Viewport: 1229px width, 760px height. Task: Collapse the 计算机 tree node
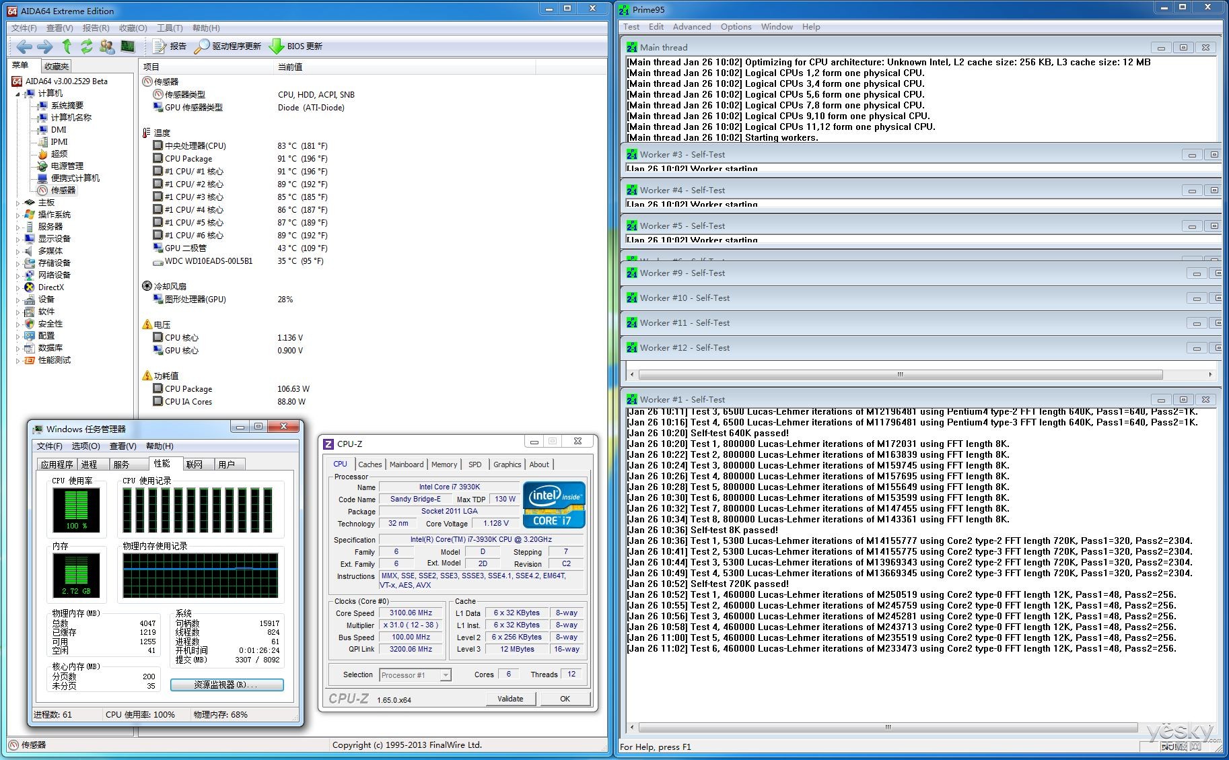pos(17,94)
